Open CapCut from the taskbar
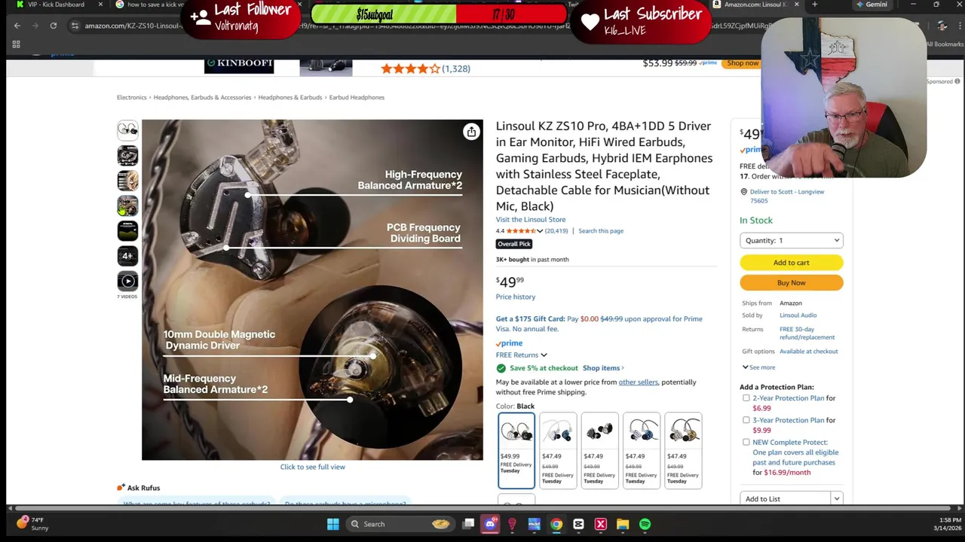The image size is (965, 542). tap(578, 524)
